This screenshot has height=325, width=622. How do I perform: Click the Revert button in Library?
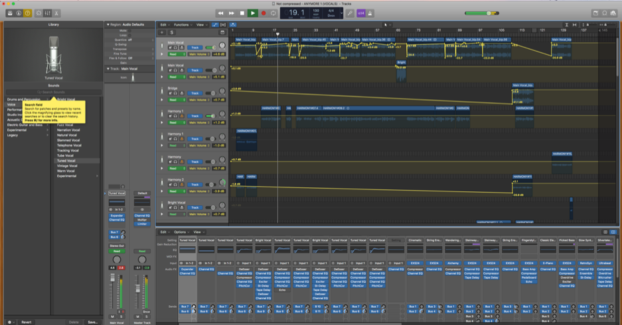(x=27, y=322)
